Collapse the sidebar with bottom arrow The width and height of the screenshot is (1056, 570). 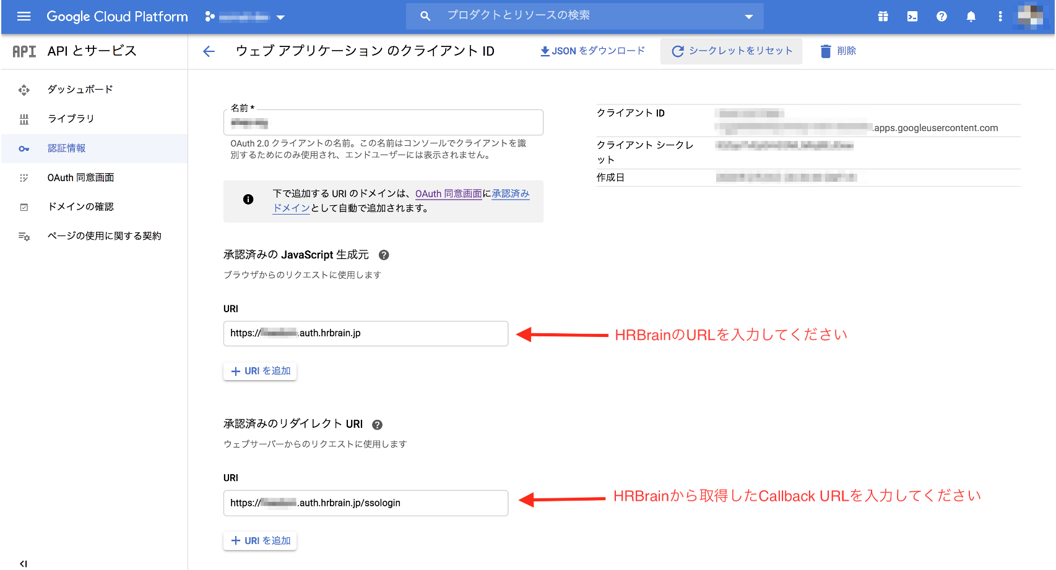(x=24, y=563)
